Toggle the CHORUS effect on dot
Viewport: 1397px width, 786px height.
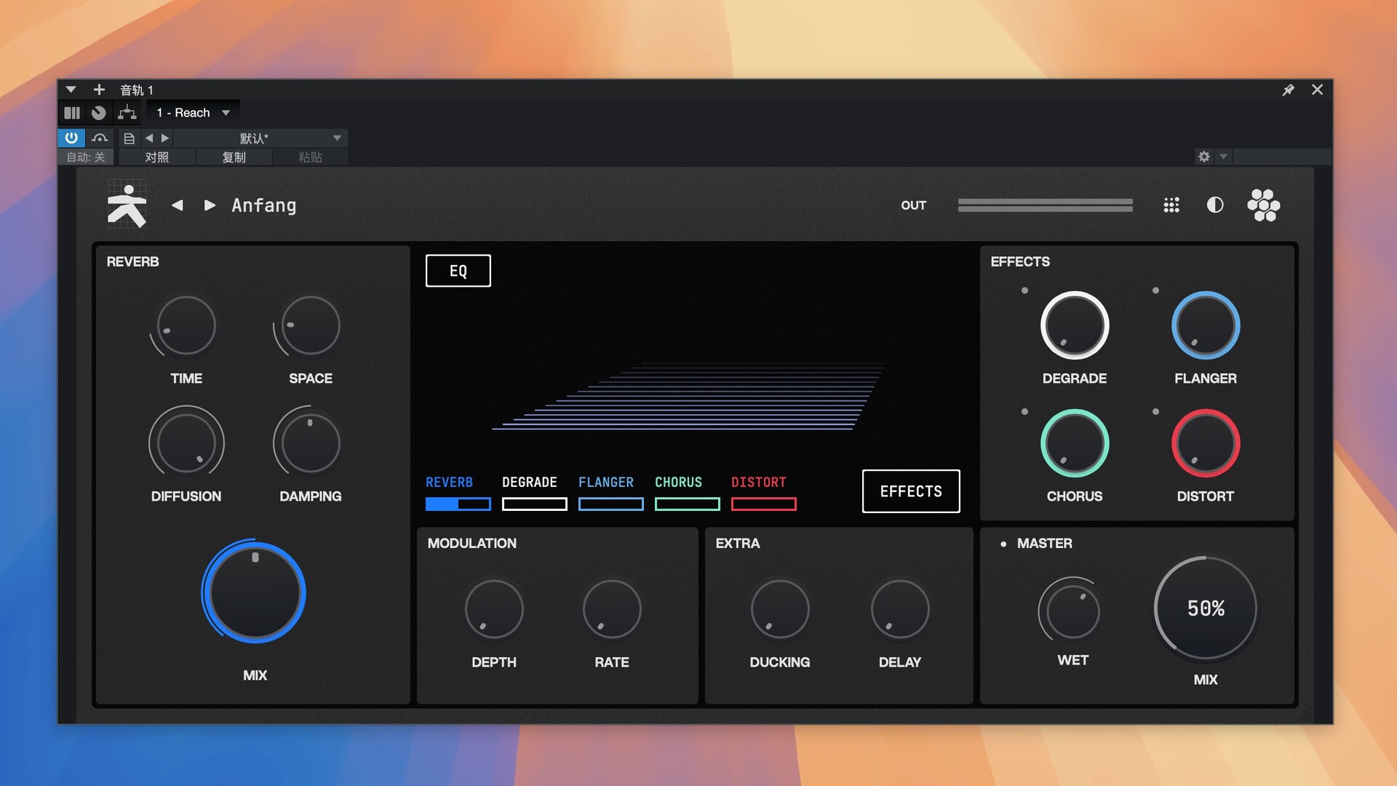[1024, 412]
